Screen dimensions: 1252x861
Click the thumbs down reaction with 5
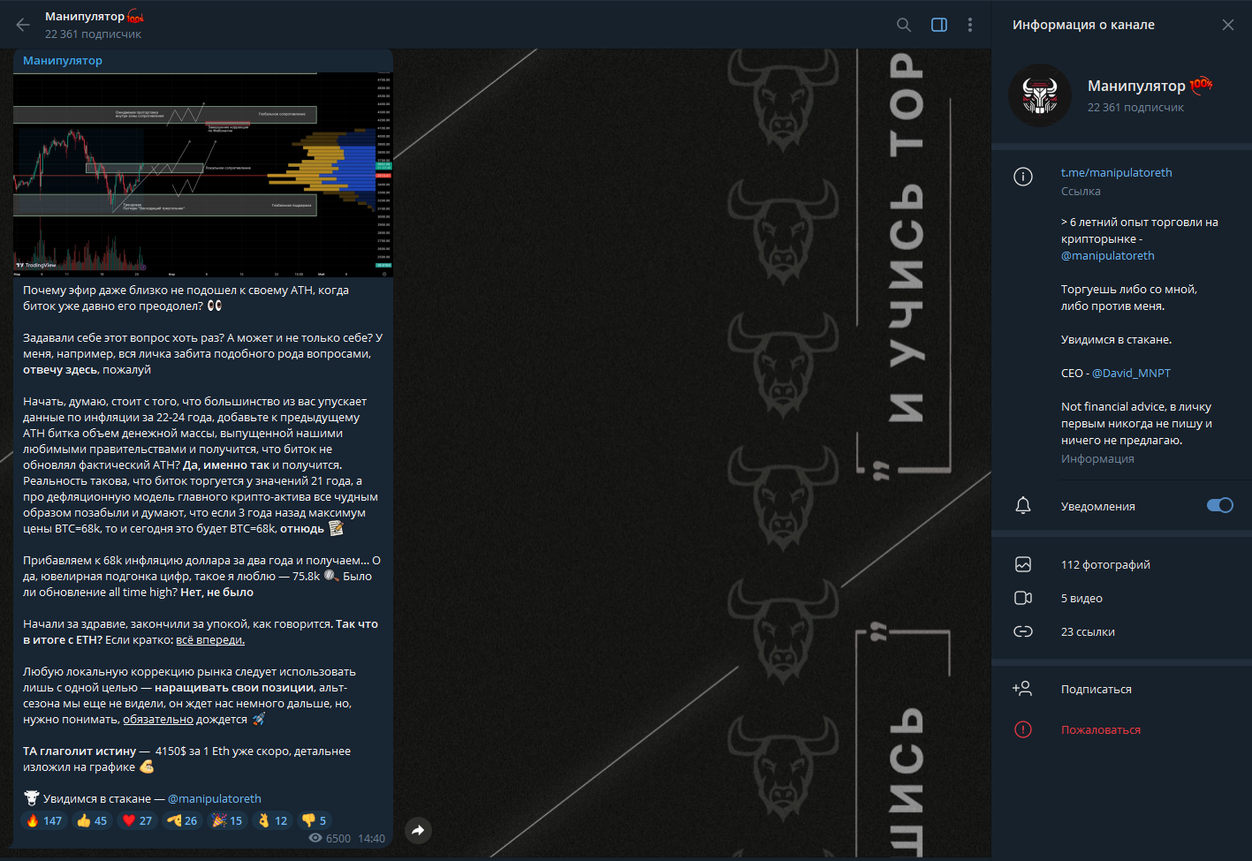[314, 820]
